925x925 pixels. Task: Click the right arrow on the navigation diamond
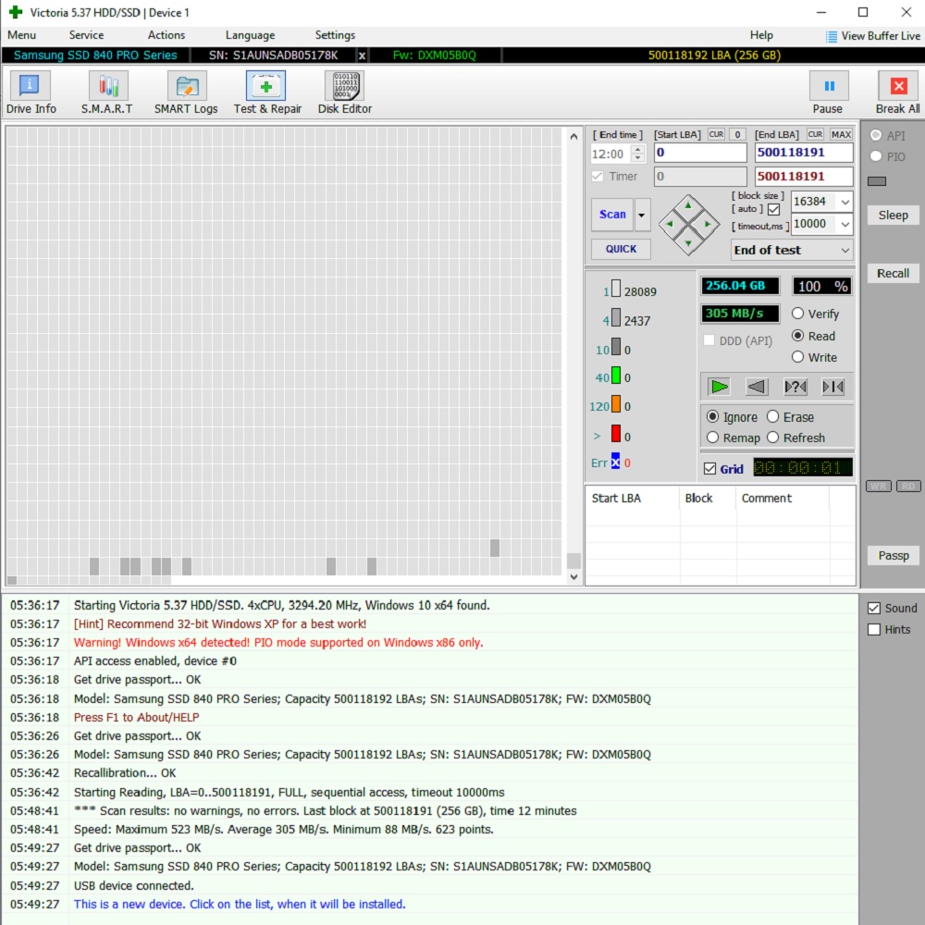708,224
